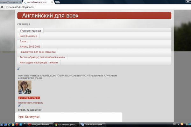Open the Главная страница page tab
Viewport: 191px width, 127px height.
coord(31,31)
